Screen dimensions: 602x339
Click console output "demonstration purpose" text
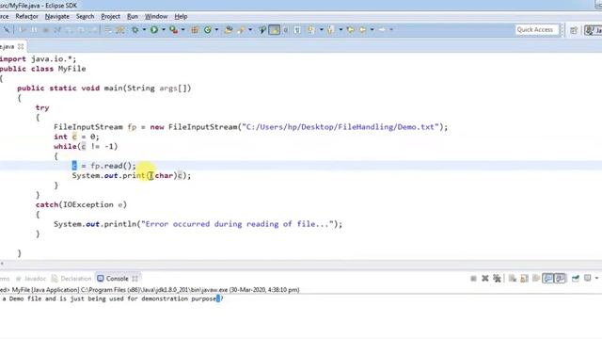[179, 299]
